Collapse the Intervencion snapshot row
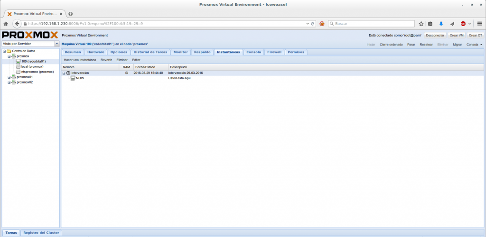The image size is (486, 237). (x=64, y=73)
